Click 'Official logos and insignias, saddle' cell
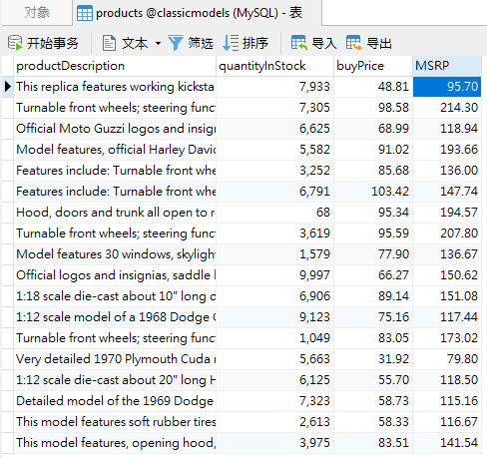This screenshot has width=487, height=458. coord(115,275)
